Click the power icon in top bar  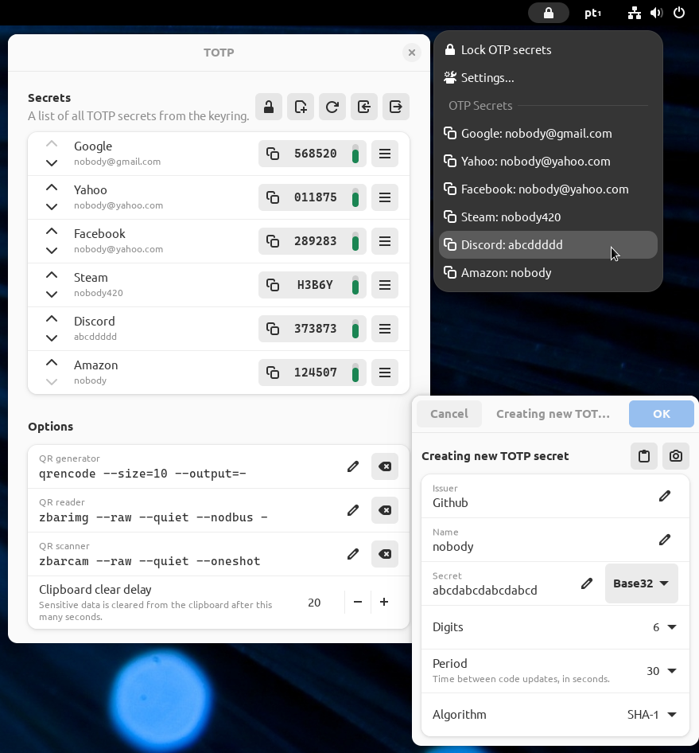point(679,13)
